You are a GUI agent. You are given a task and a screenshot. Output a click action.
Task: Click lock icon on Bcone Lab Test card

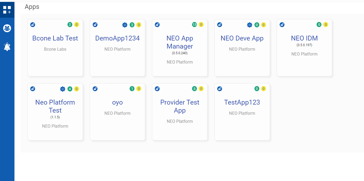[x=33, y=25]
